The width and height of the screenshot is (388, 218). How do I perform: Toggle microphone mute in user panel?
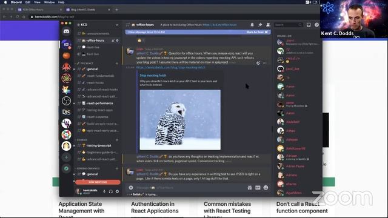(104, 191)
